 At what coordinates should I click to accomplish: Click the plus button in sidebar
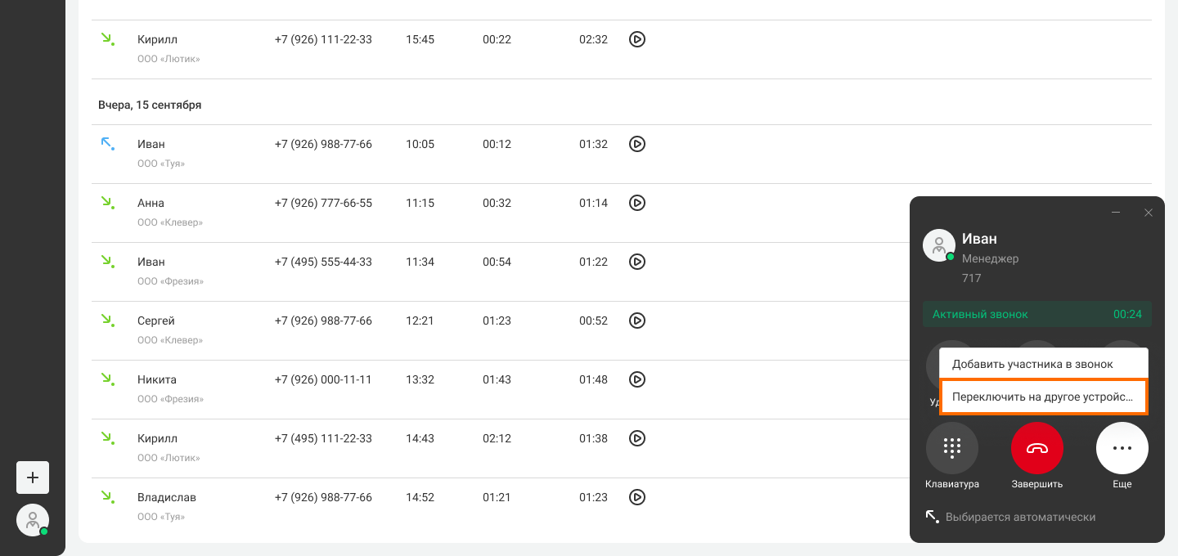(x=33, y=478)
